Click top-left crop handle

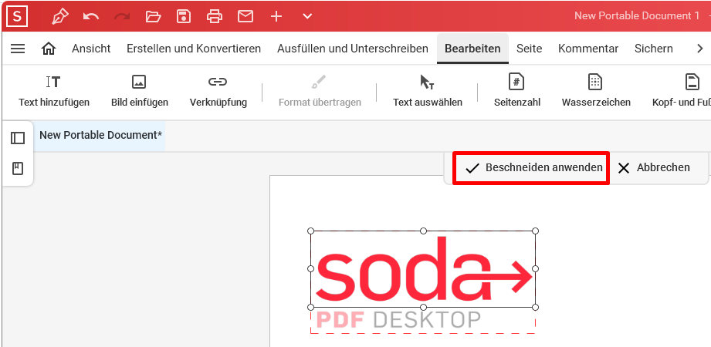click(310, 231)
